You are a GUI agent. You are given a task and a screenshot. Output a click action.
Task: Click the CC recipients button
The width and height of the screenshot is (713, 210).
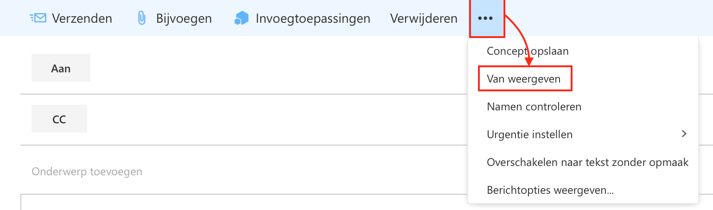(59, 119)
